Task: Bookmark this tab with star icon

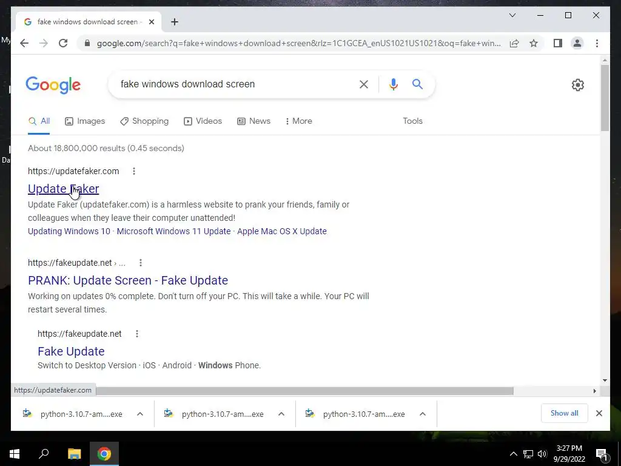Action: pos(534,43)
